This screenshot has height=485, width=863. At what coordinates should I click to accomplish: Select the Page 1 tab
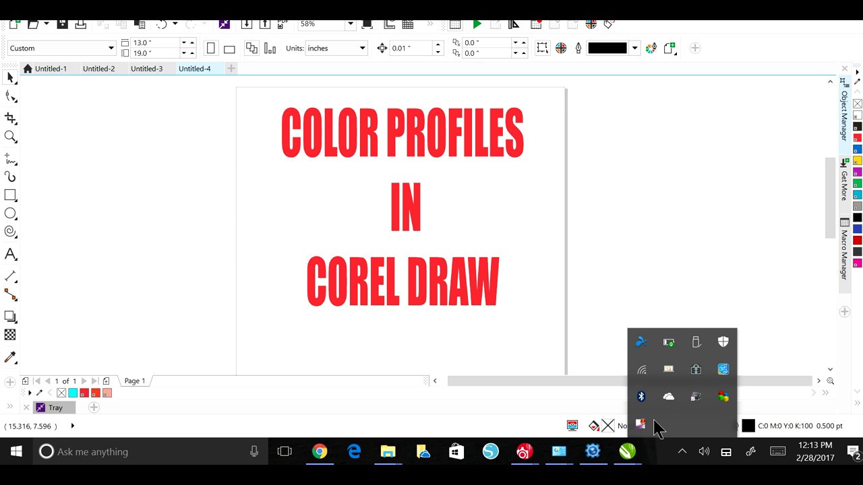pyautogui.click(x=134, y=381)
